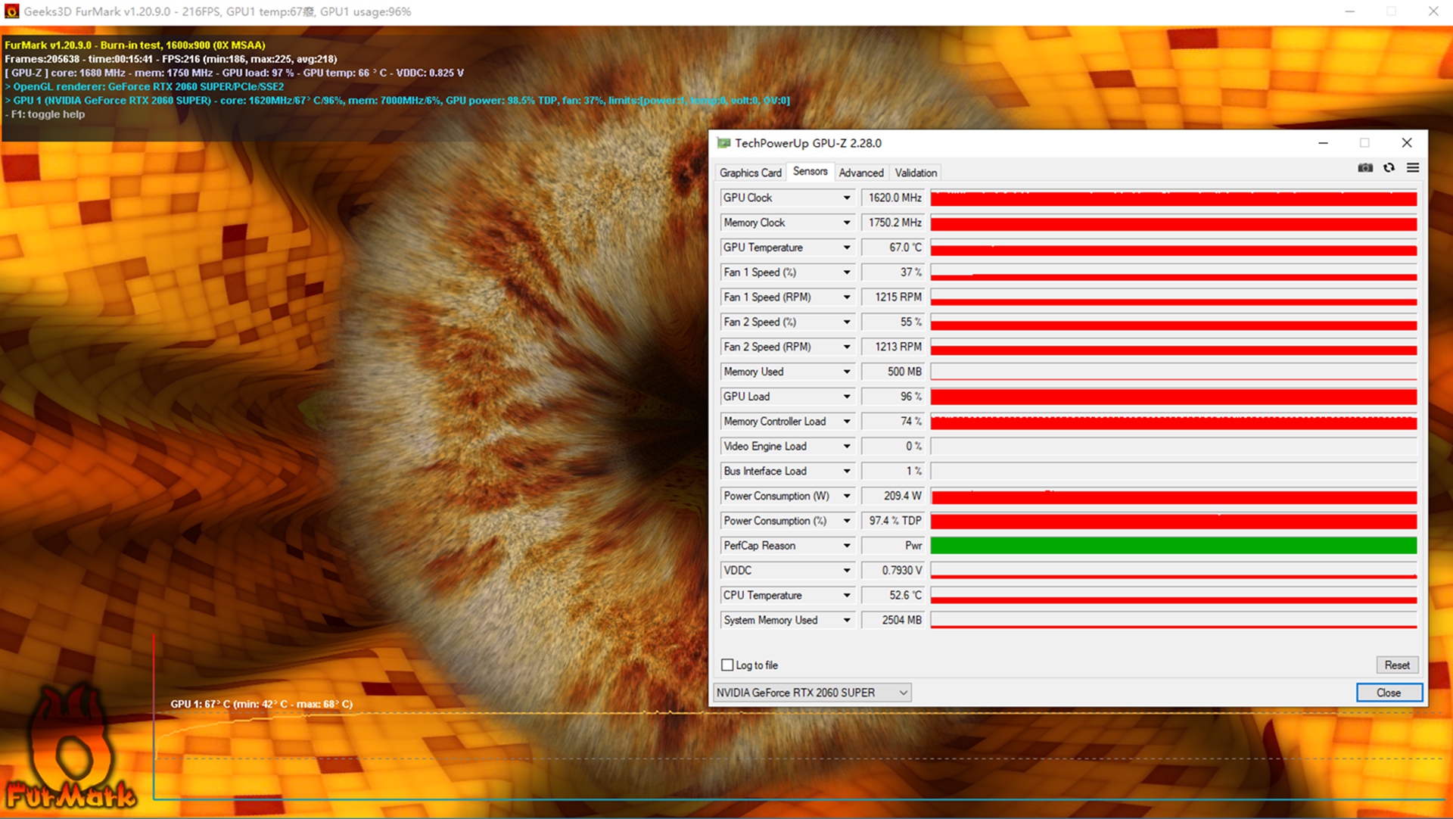Image resolution: width=1453 pixels, height=819 pixels.
Task: Switch to the Graphics Card tab
Action: pyautogui.click(x=750, y=173)
